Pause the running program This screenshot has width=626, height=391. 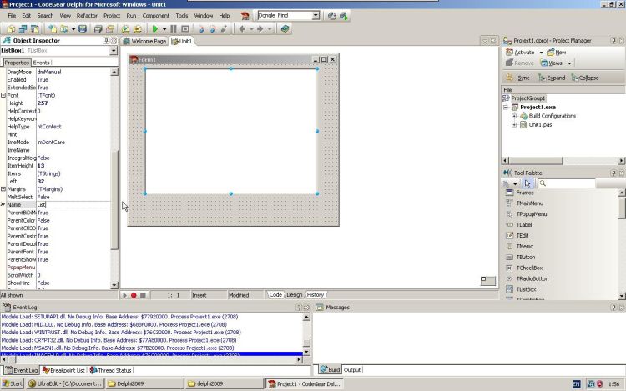pyautogui.click(x=174, y=28)
